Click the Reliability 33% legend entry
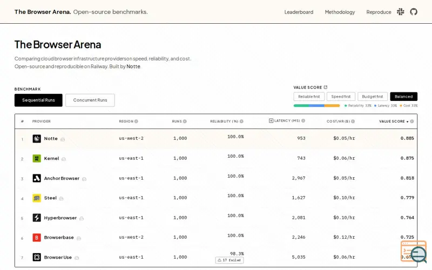Screen dimensions: 432x270 pos(358,105)
